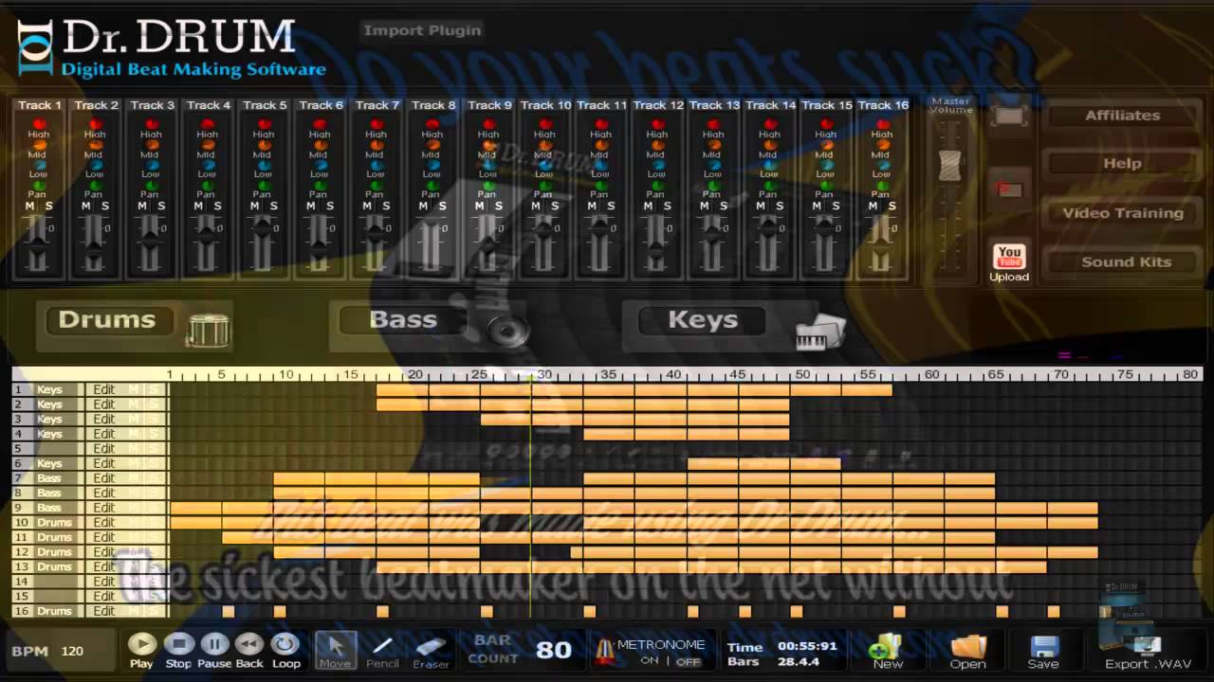Click the Track 6 Pan knob

click(x=320, y=186)
